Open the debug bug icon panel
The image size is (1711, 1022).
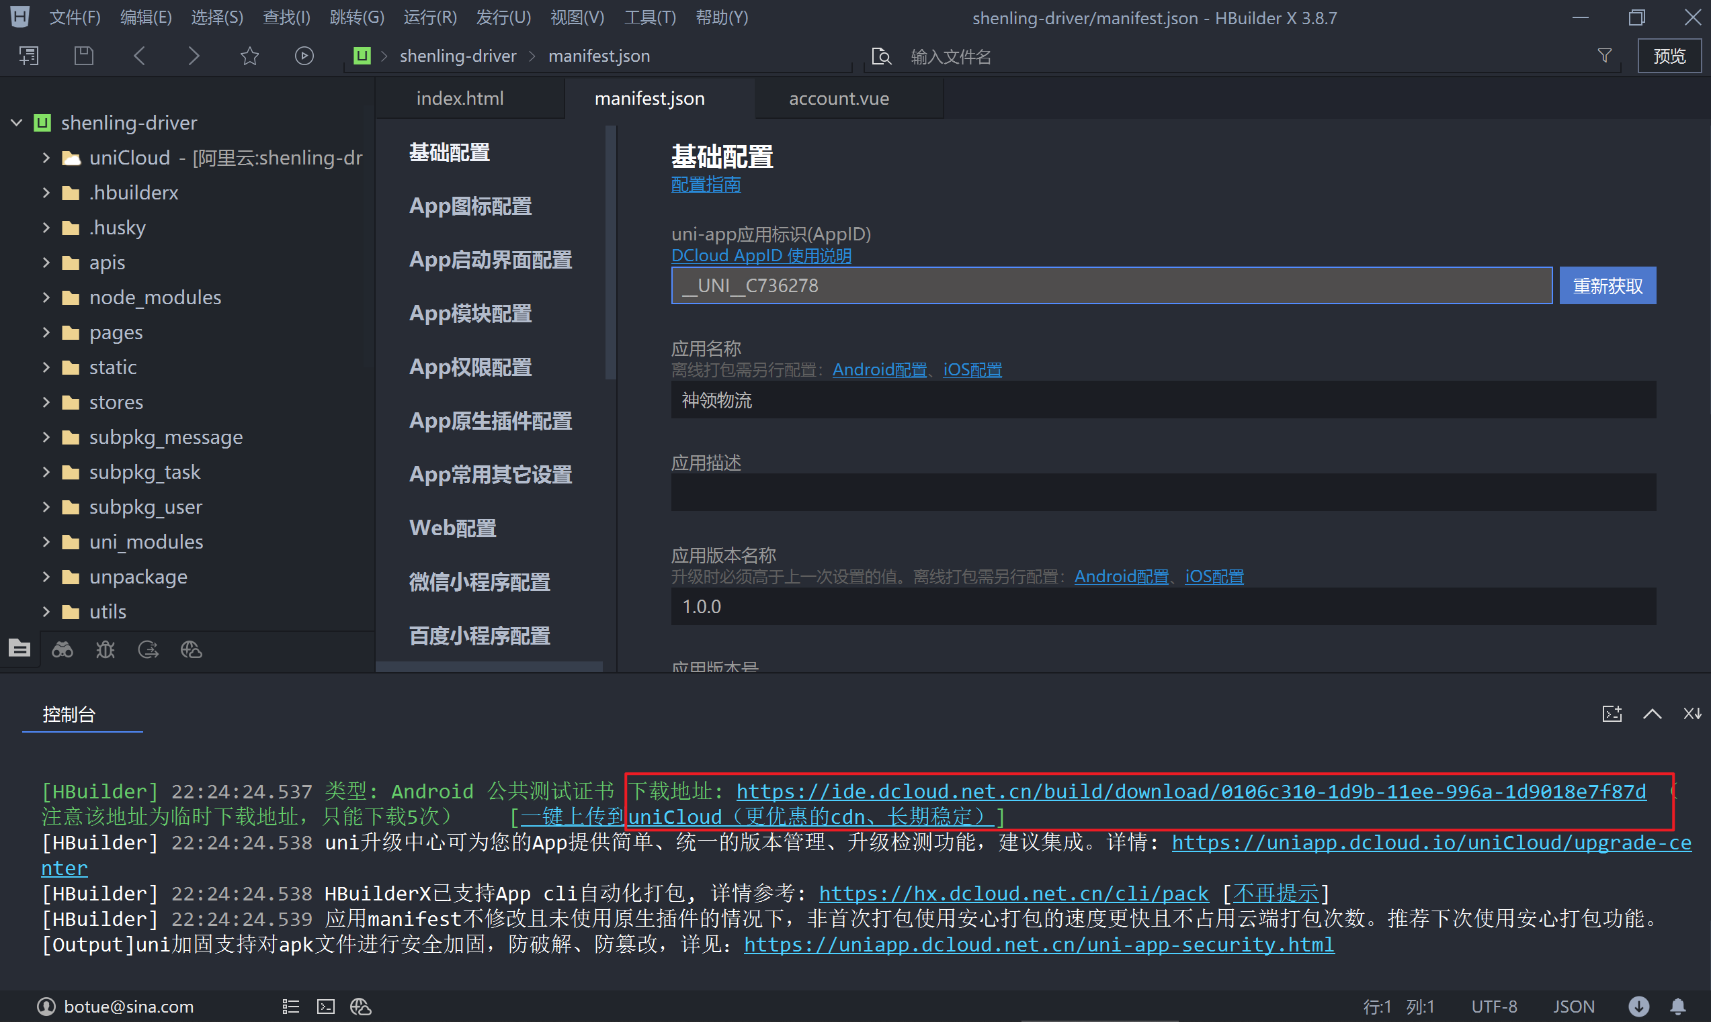click(x=106, y=649)
